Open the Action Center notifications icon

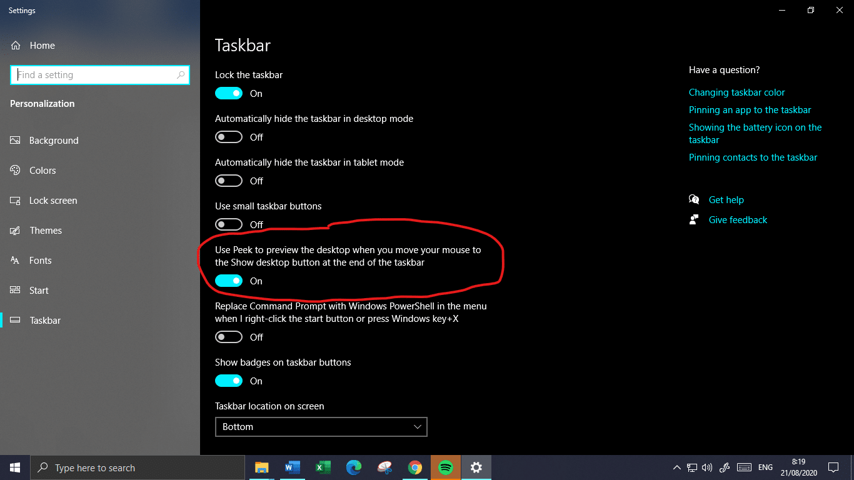click(x=833, y=467)
